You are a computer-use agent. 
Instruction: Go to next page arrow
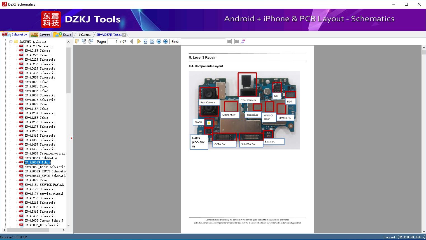pos(139,41)
